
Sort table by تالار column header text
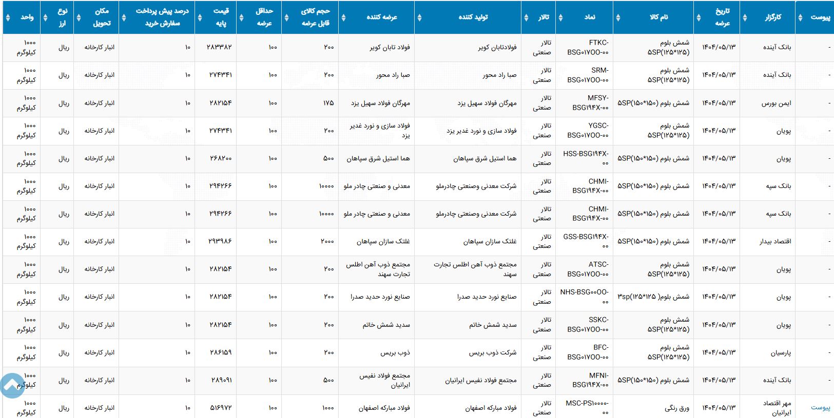click(543, 17)
